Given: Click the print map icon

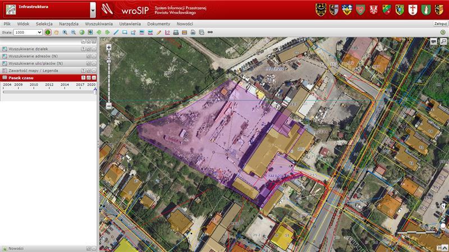Looking at the screenshot, I should pyautogui.click(x=176, y=33).
